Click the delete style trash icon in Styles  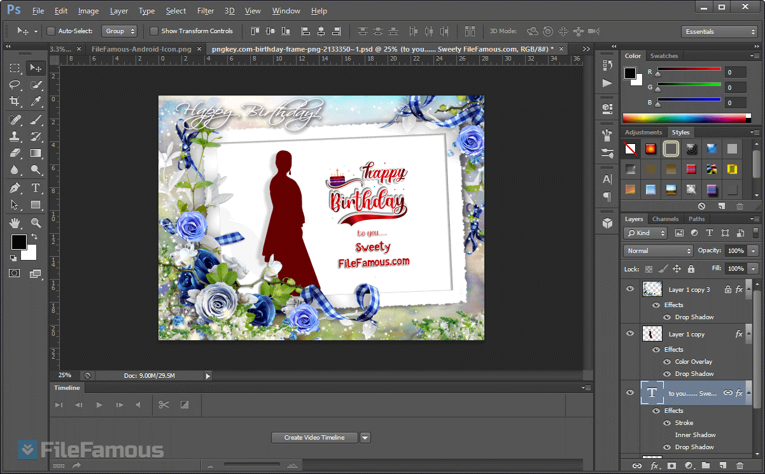[740, 206]
